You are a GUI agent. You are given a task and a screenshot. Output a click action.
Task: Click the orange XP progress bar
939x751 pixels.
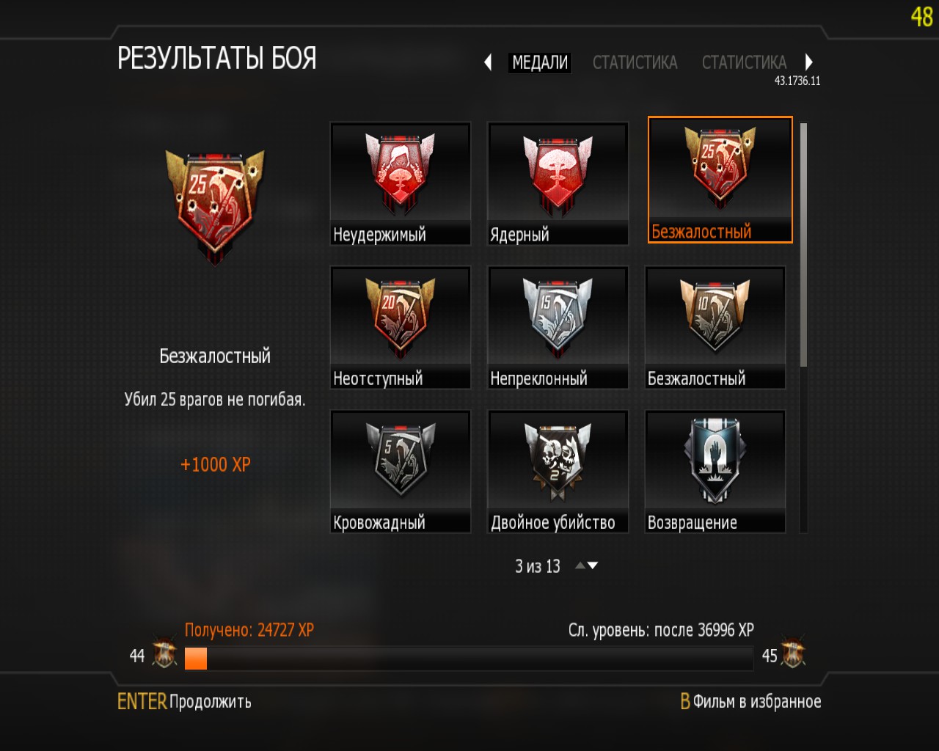point(469,659)
